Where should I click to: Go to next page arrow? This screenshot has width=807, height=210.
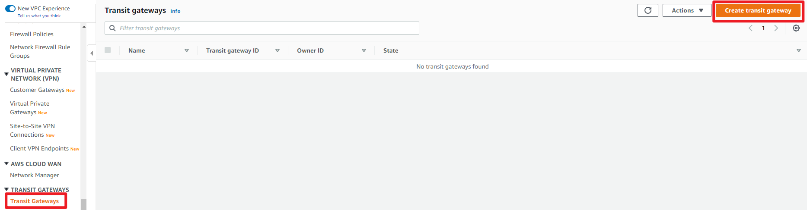click(x=776, y=28)
